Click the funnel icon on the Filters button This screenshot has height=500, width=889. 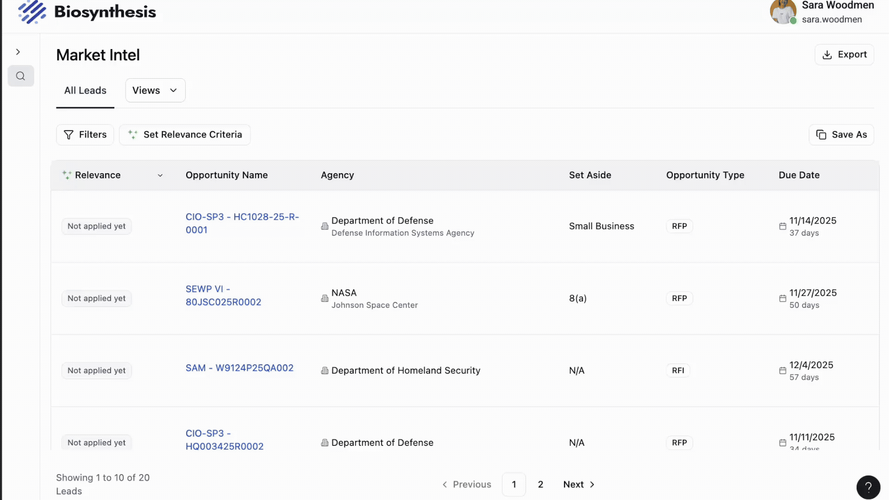tap(69, 135)
